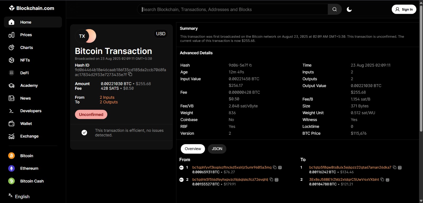Copy input address bc1qphfyvf3kx
Viewport: 423px width, 203px height.
pos(275,167)
